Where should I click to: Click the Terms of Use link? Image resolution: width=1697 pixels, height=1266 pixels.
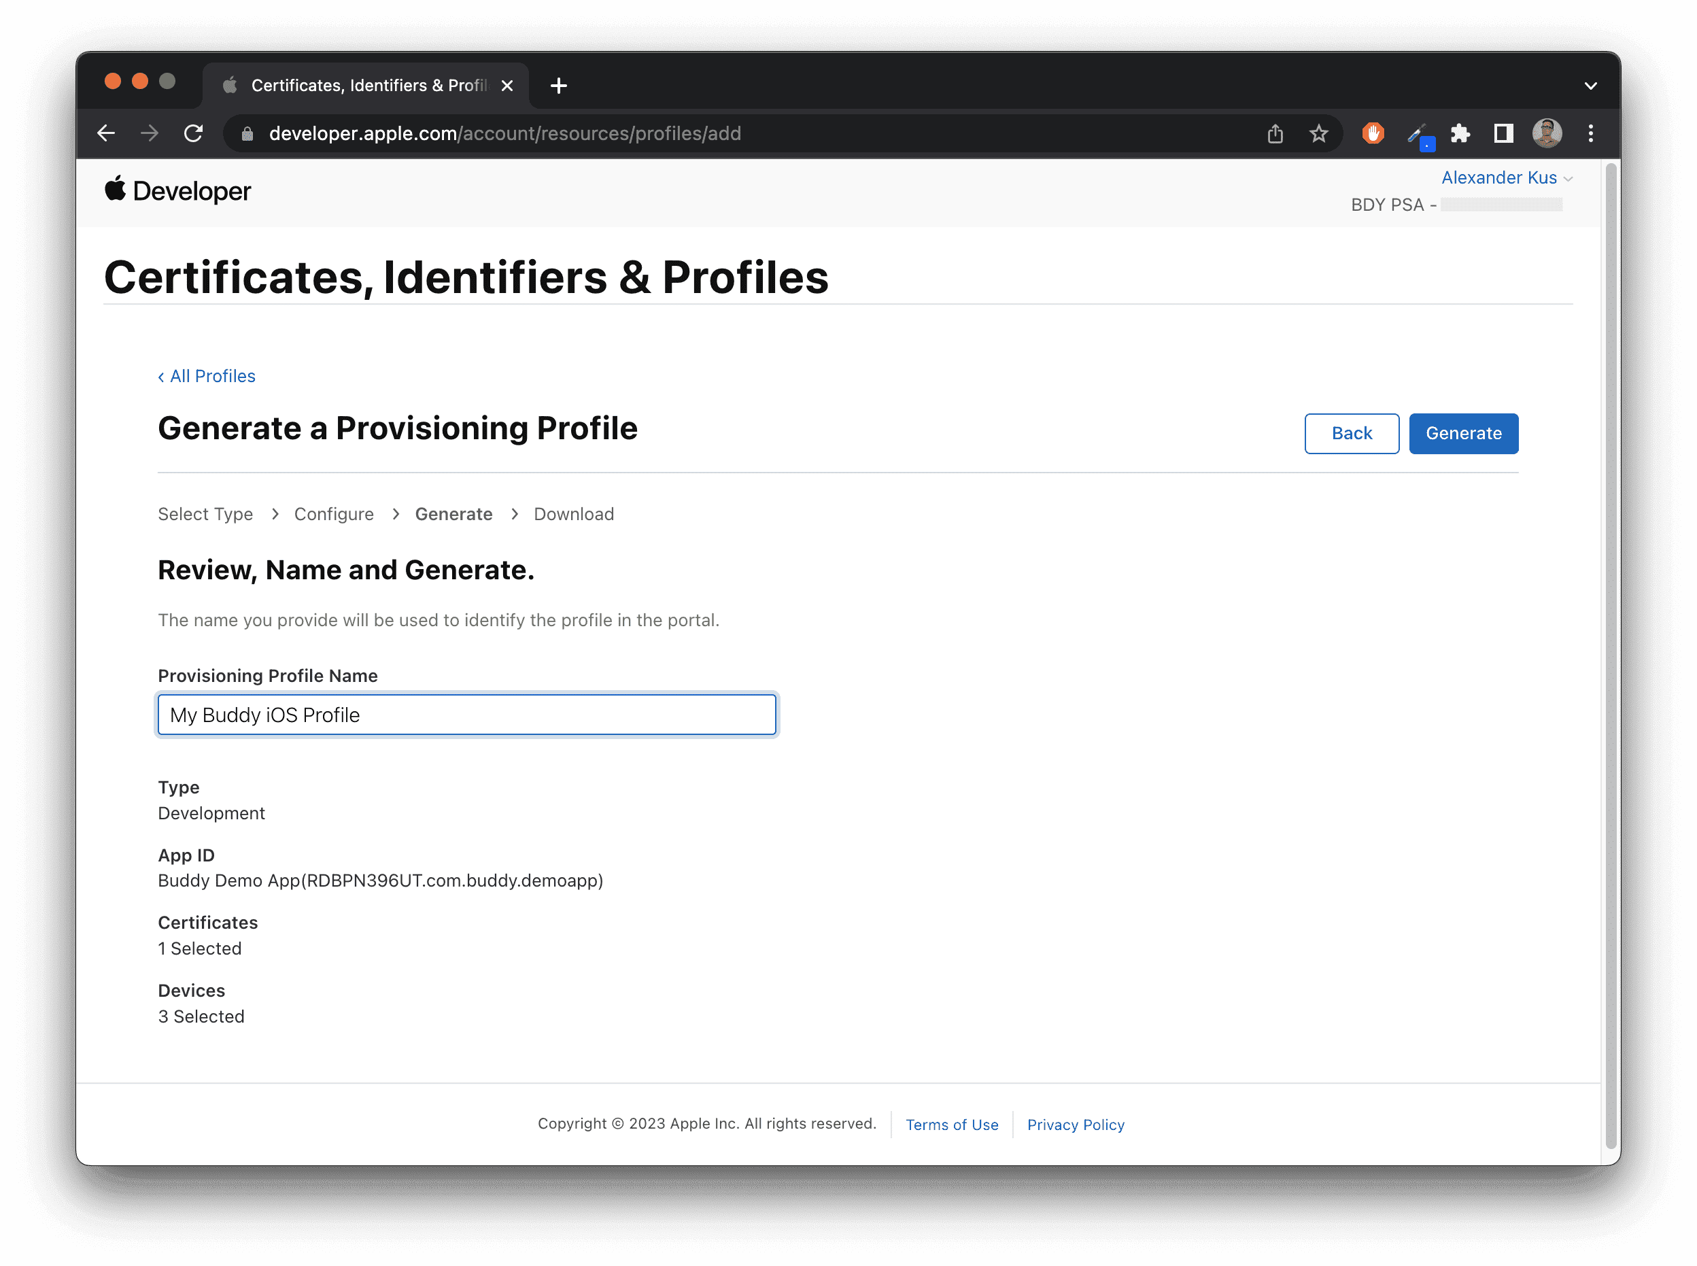(x=951, y=1124)
